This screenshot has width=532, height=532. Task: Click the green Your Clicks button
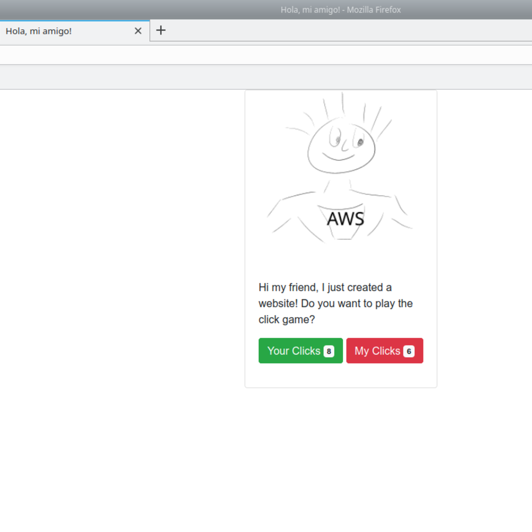(301, 351)
